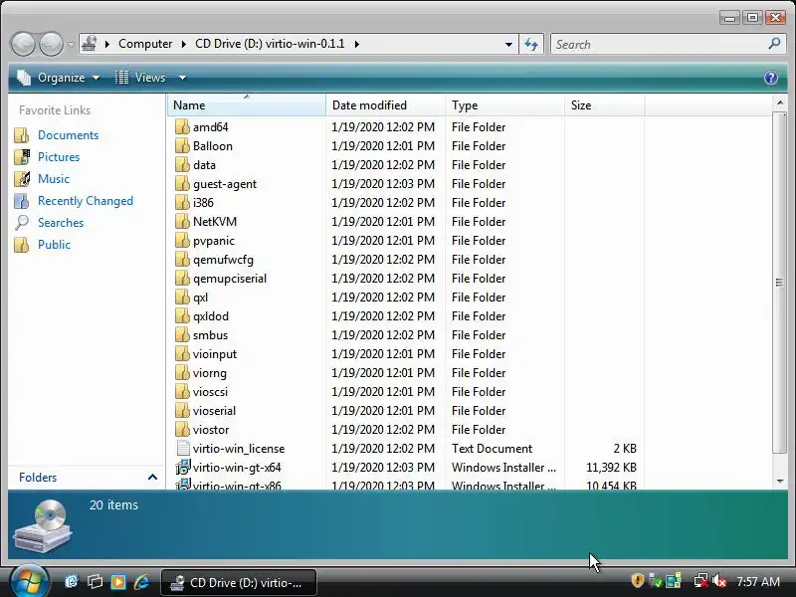
Task: Select the viorng folder icon
Action: click(x=182, y=372)
